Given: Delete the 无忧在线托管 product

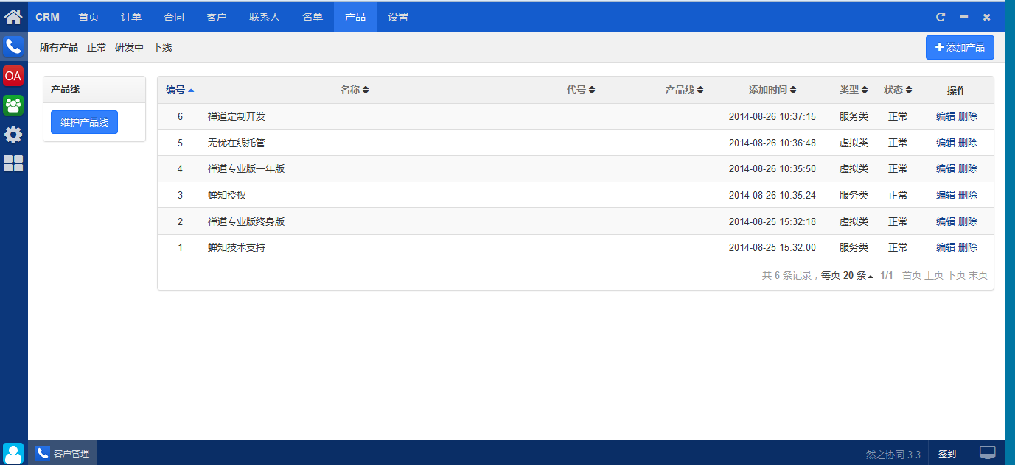Looking at the screenshot, I should pos(968,143).
